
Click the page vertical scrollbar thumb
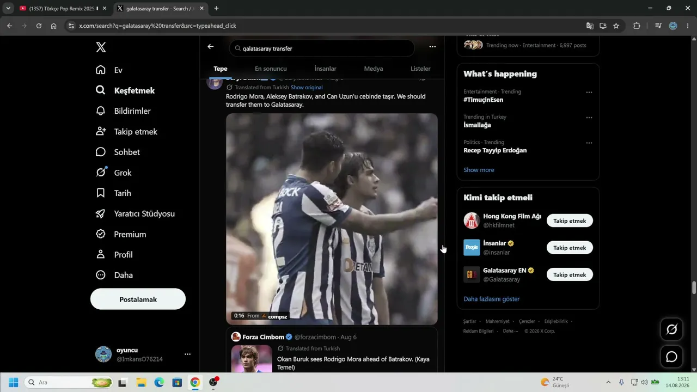(694, 287)
